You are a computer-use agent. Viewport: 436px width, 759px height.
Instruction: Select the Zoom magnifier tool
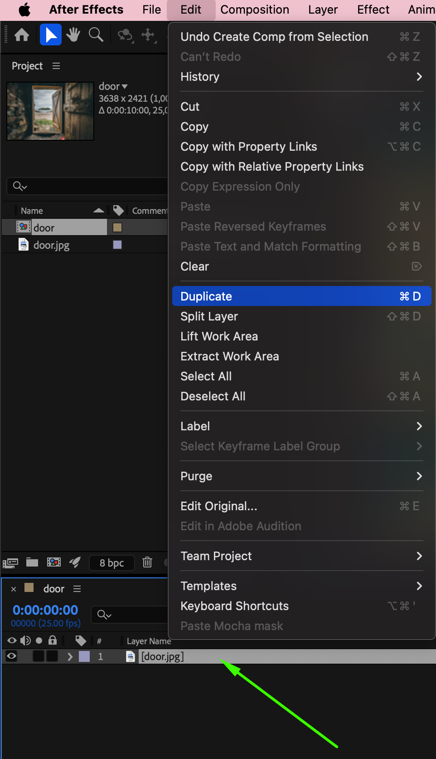[x=96, y=35]
